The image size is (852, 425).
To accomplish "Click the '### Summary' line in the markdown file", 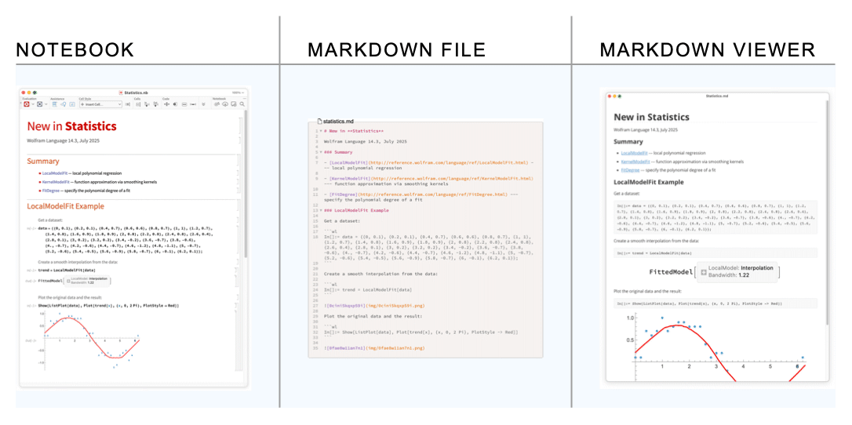I will (x=338, y=152).
